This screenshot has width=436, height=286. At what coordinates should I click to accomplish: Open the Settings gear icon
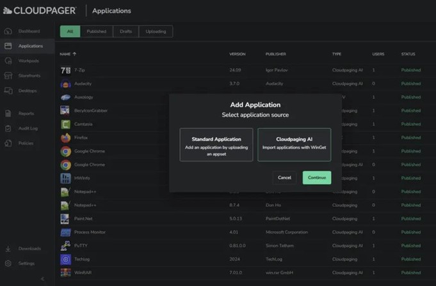[x=8, y=263]
